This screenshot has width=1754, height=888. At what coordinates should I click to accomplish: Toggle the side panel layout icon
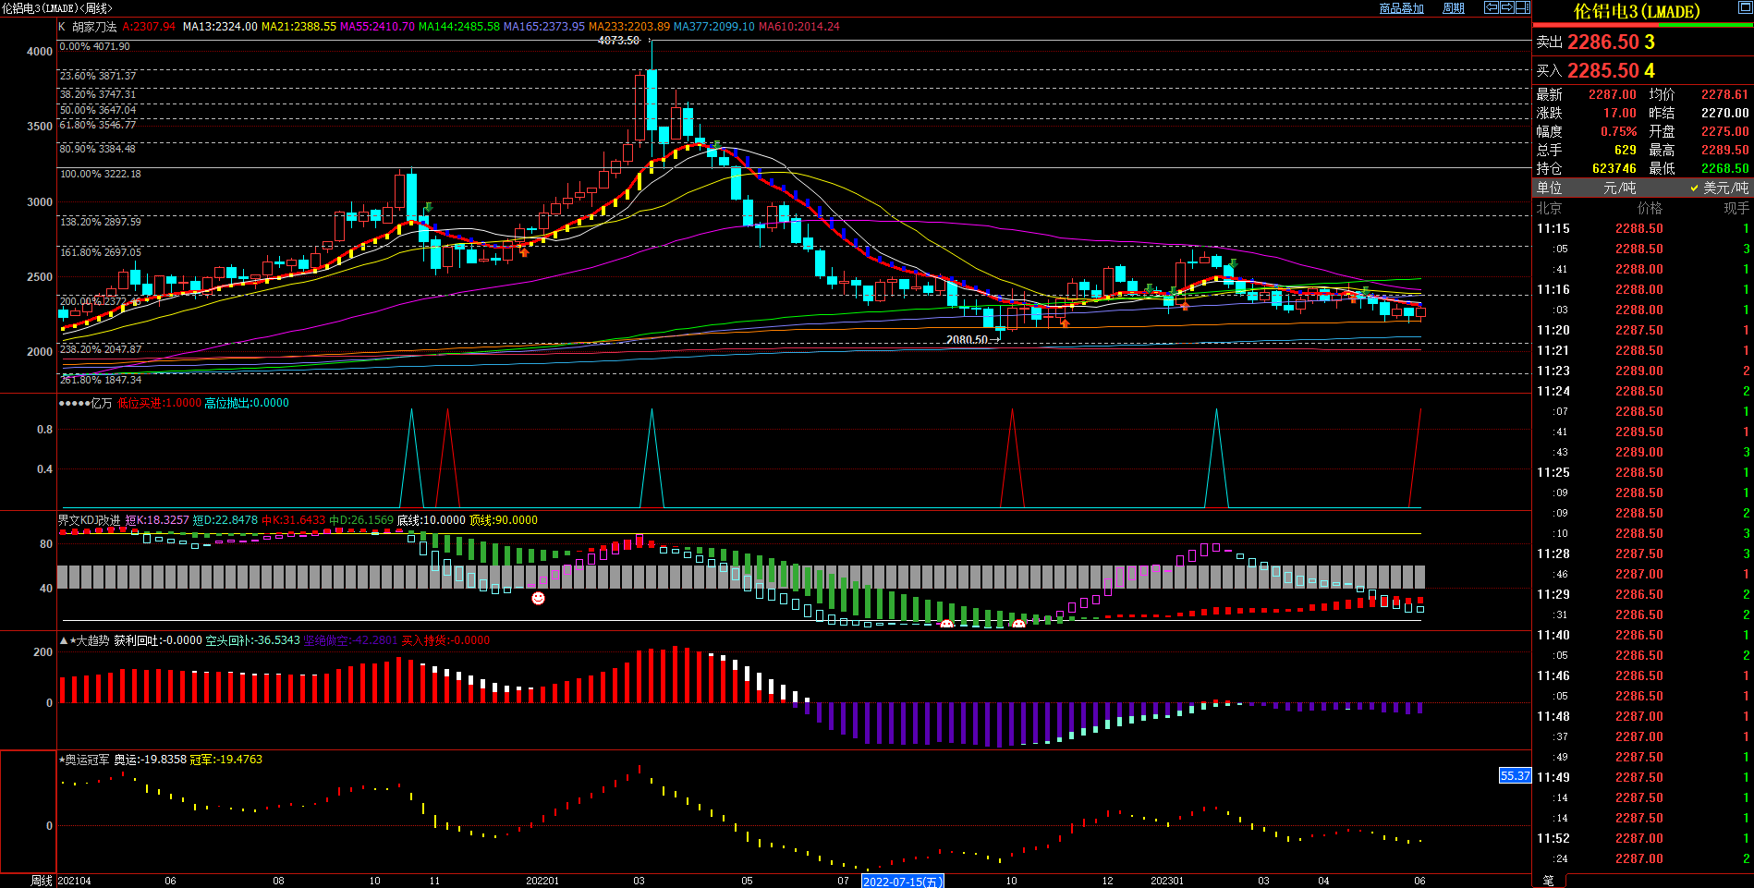(1523, 7)
